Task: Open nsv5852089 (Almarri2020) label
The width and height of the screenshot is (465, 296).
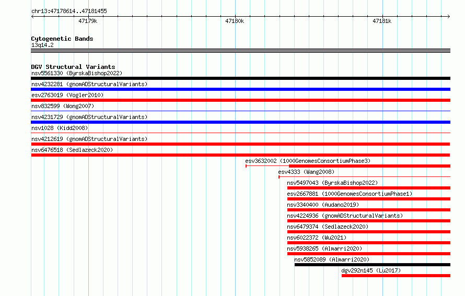Action: (332, 259)
